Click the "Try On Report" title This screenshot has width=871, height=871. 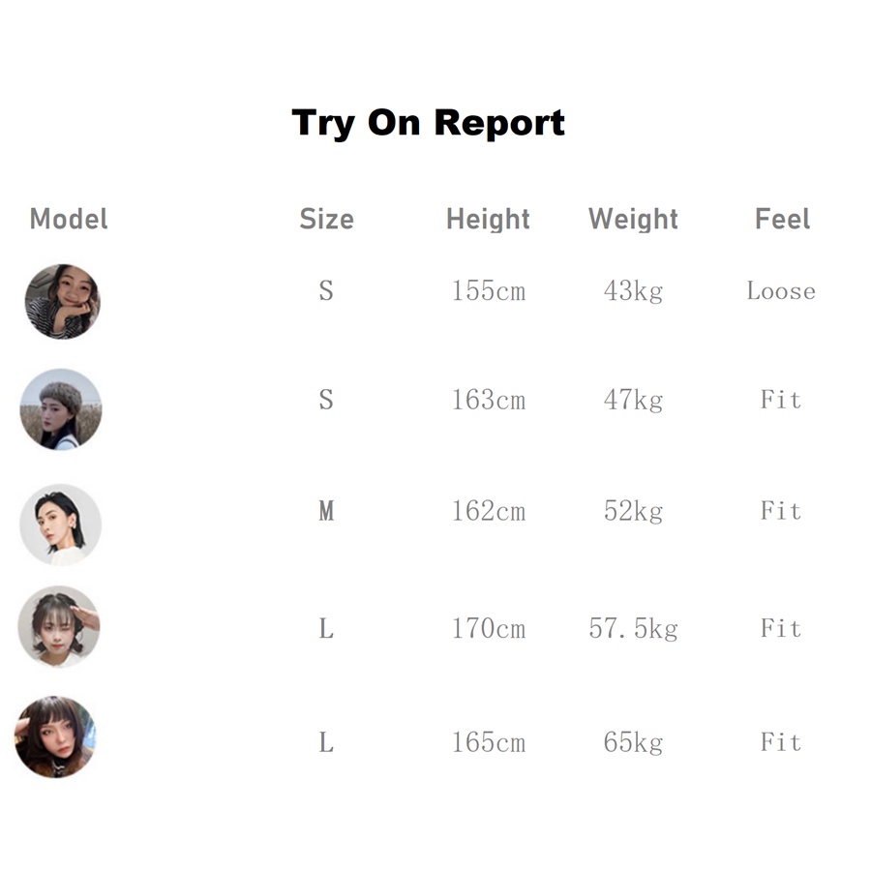(428, 123)
